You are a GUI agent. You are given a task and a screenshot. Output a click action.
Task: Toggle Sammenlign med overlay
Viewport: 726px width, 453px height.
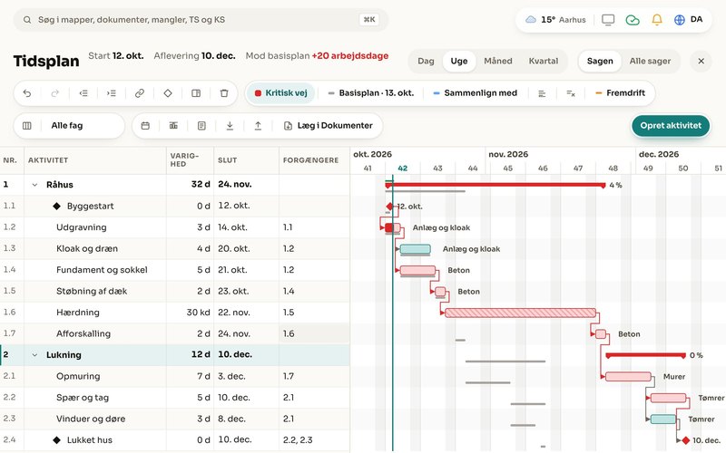pyautogui.click(x=475, y=93)
